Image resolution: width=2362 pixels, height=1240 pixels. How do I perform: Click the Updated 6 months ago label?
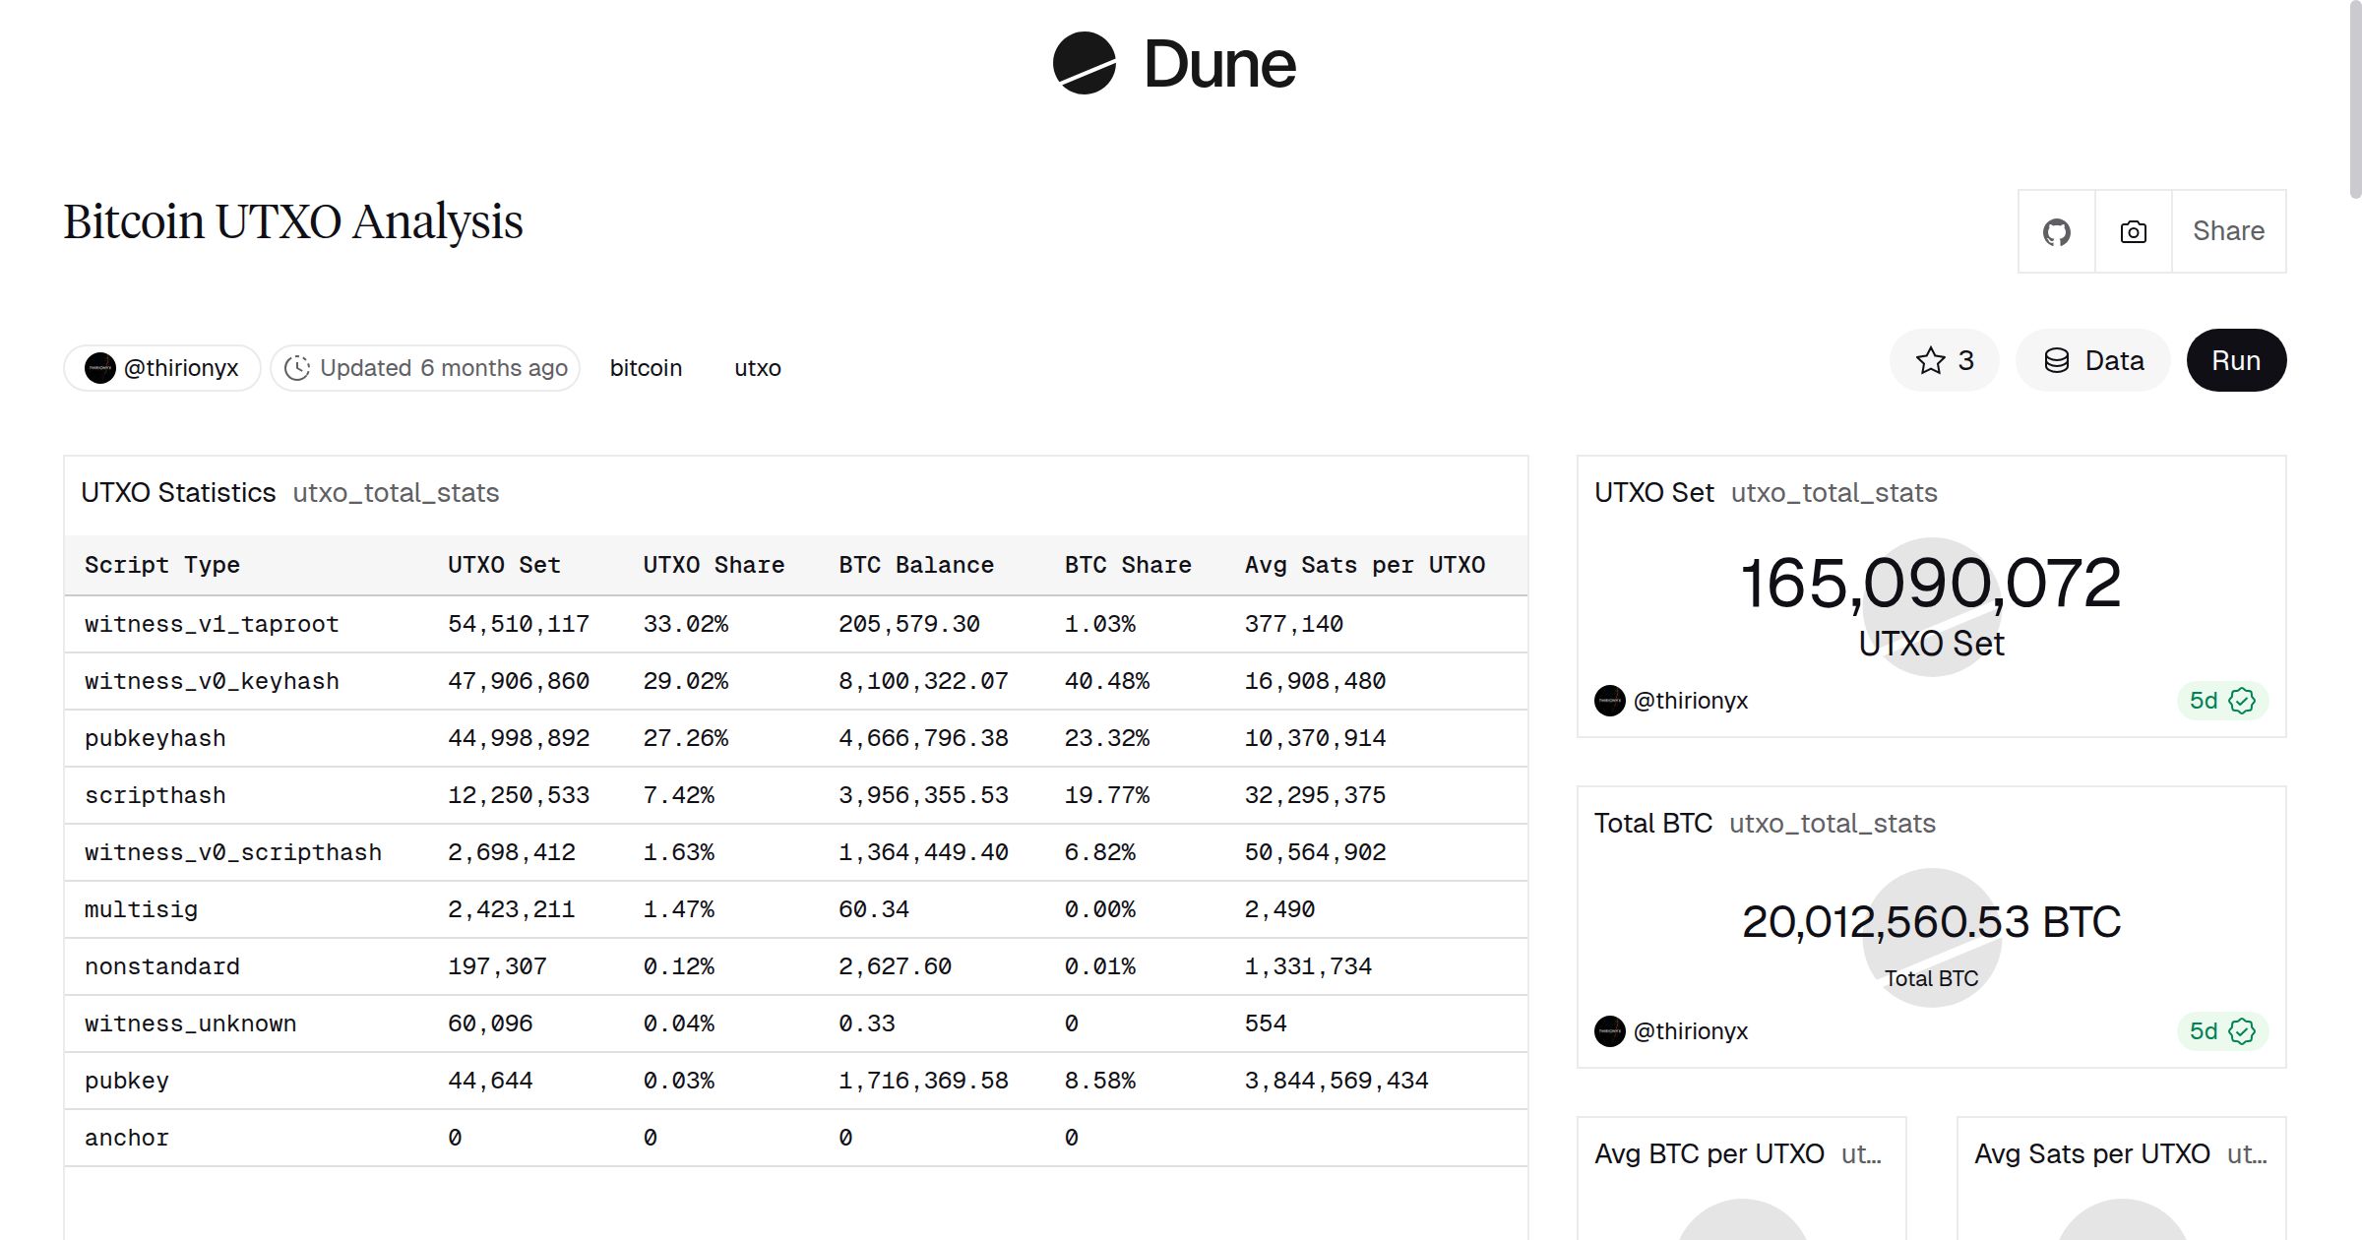[443, 367]
